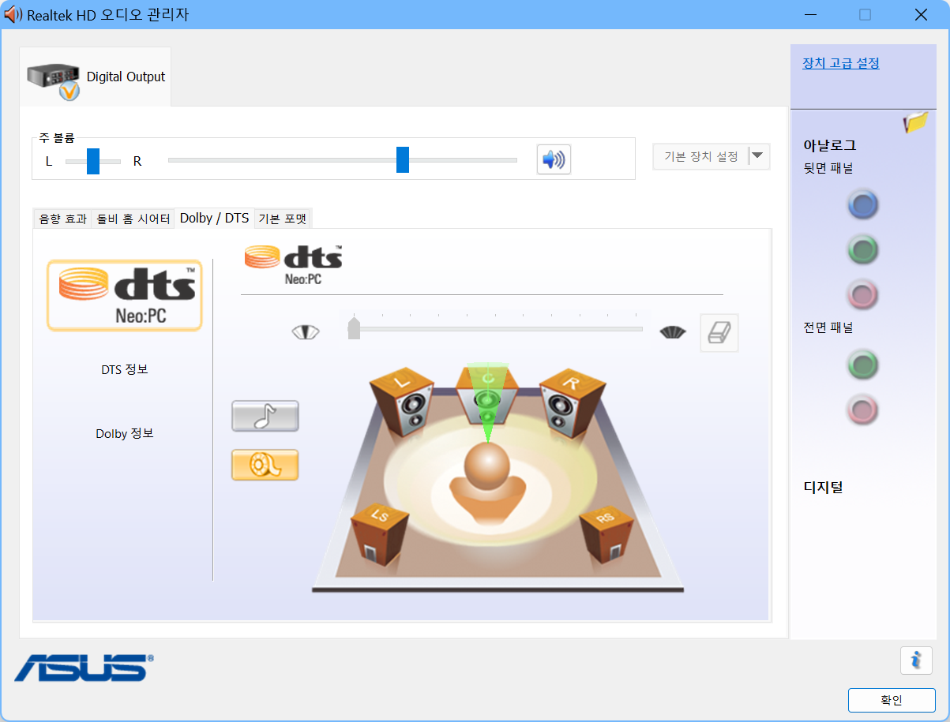
Task: Open the information i button
Action: [916, 660]
